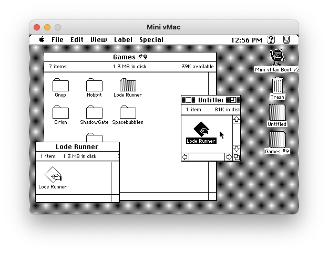This screenshot has height=253, width=328.
Task: Open the File menu
Action: (x=57, y=40)
